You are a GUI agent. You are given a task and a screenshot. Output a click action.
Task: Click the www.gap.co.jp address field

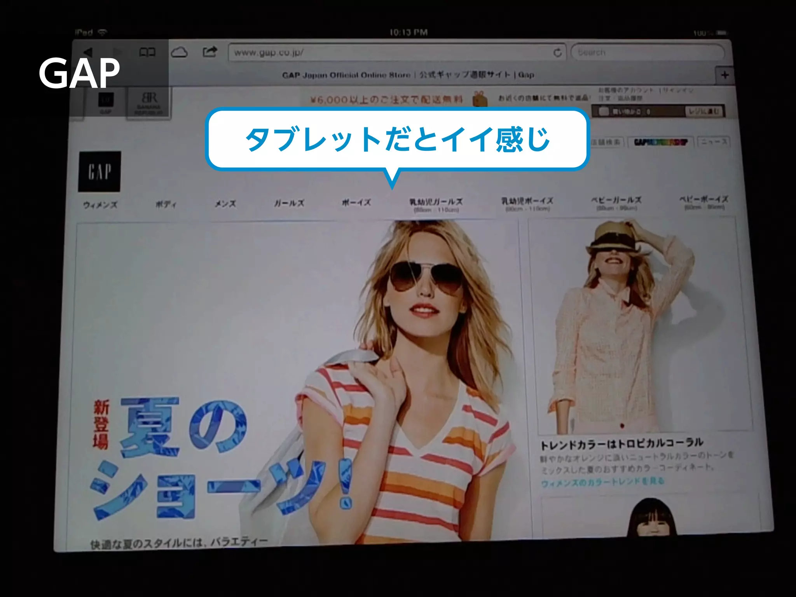point(397,52)
